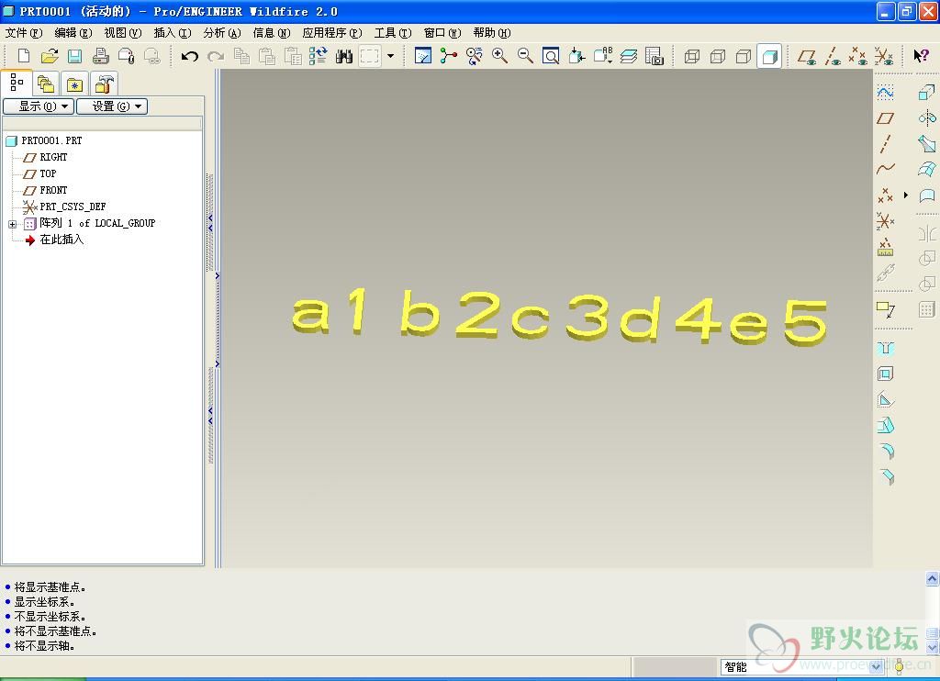
Task: Open a file with the folder icon
Action: 50,56
